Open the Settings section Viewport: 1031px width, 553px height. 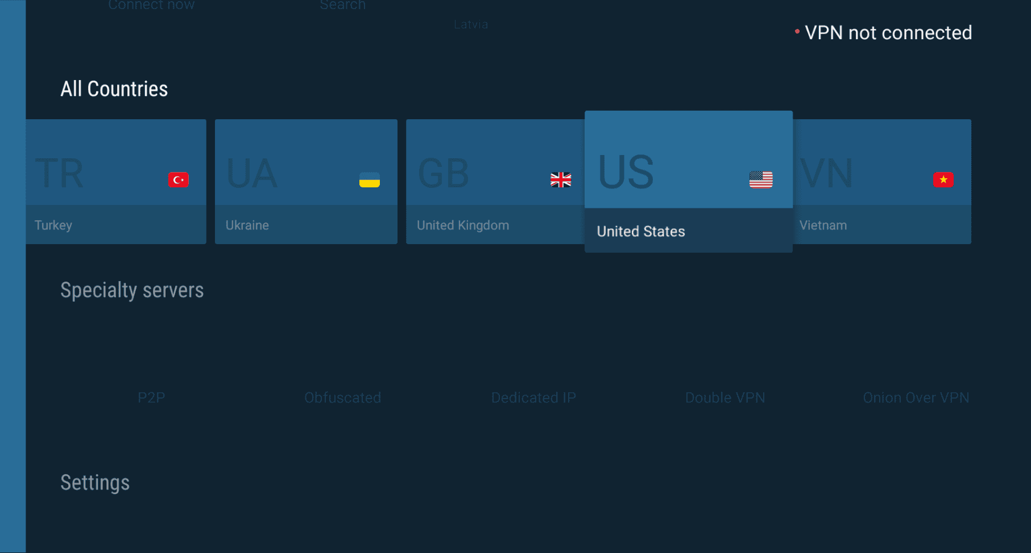click(95, 483)
